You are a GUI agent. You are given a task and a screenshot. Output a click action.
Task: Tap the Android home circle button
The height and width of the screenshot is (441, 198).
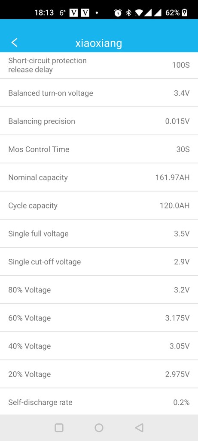pos(99,428)
